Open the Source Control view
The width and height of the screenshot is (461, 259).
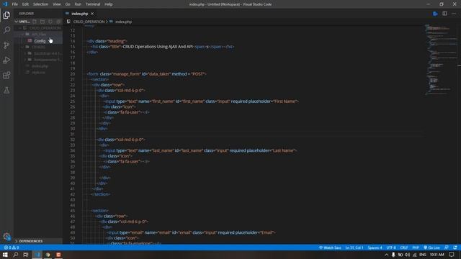(x=6, y=45)
